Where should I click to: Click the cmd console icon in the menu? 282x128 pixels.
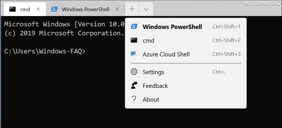134,40
